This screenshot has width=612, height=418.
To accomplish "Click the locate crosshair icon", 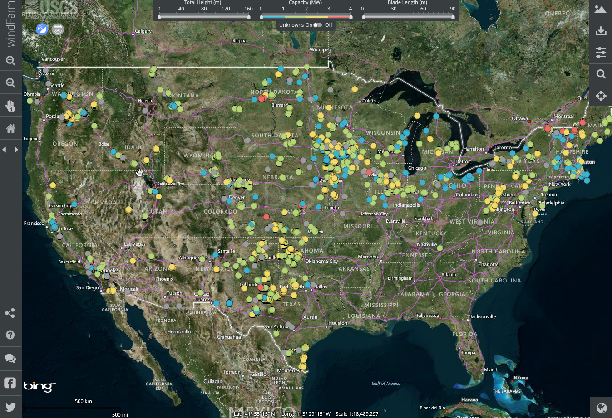I will (601, 96).
